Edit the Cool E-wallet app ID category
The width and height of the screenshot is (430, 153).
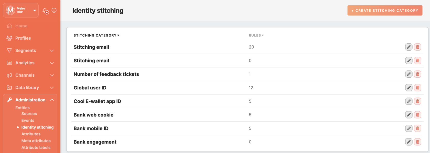click(409, 101)
